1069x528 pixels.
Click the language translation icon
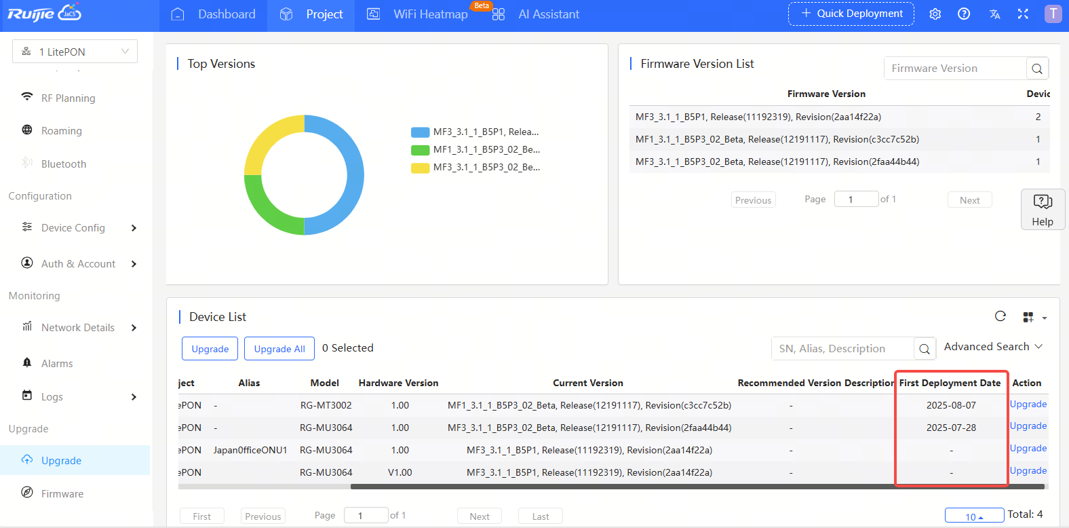point(994,14)
